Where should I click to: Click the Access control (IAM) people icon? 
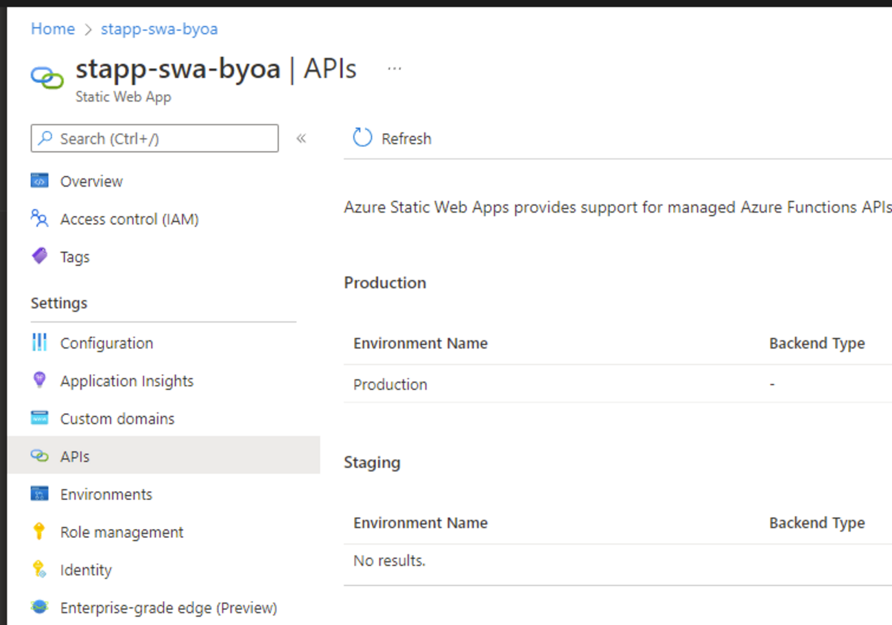[x=40, y=219]
